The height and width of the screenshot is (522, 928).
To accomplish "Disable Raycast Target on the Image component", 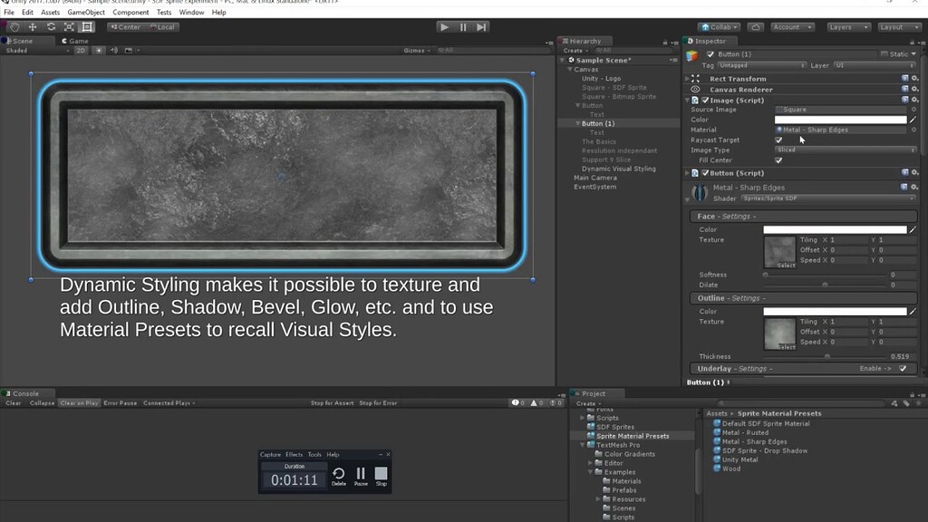I will 778,140.
